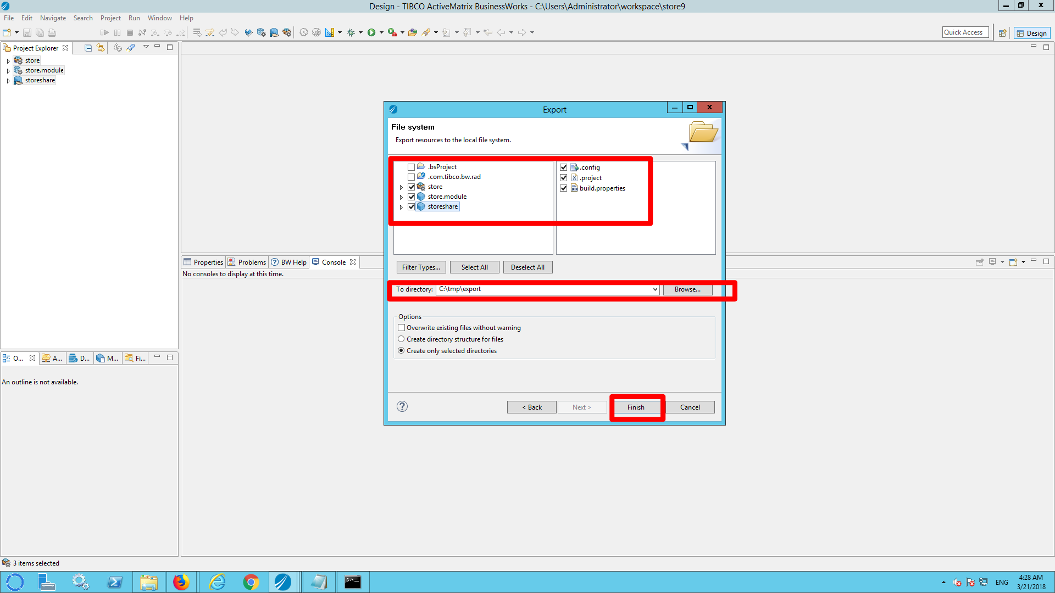
Task: Uncheck the build.properties checkbox
Action: [563, 188]
